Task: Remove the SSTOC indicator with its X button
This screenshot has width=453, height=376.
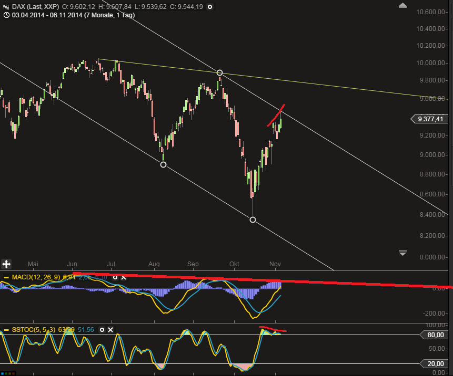Action: tap(110, 330)
